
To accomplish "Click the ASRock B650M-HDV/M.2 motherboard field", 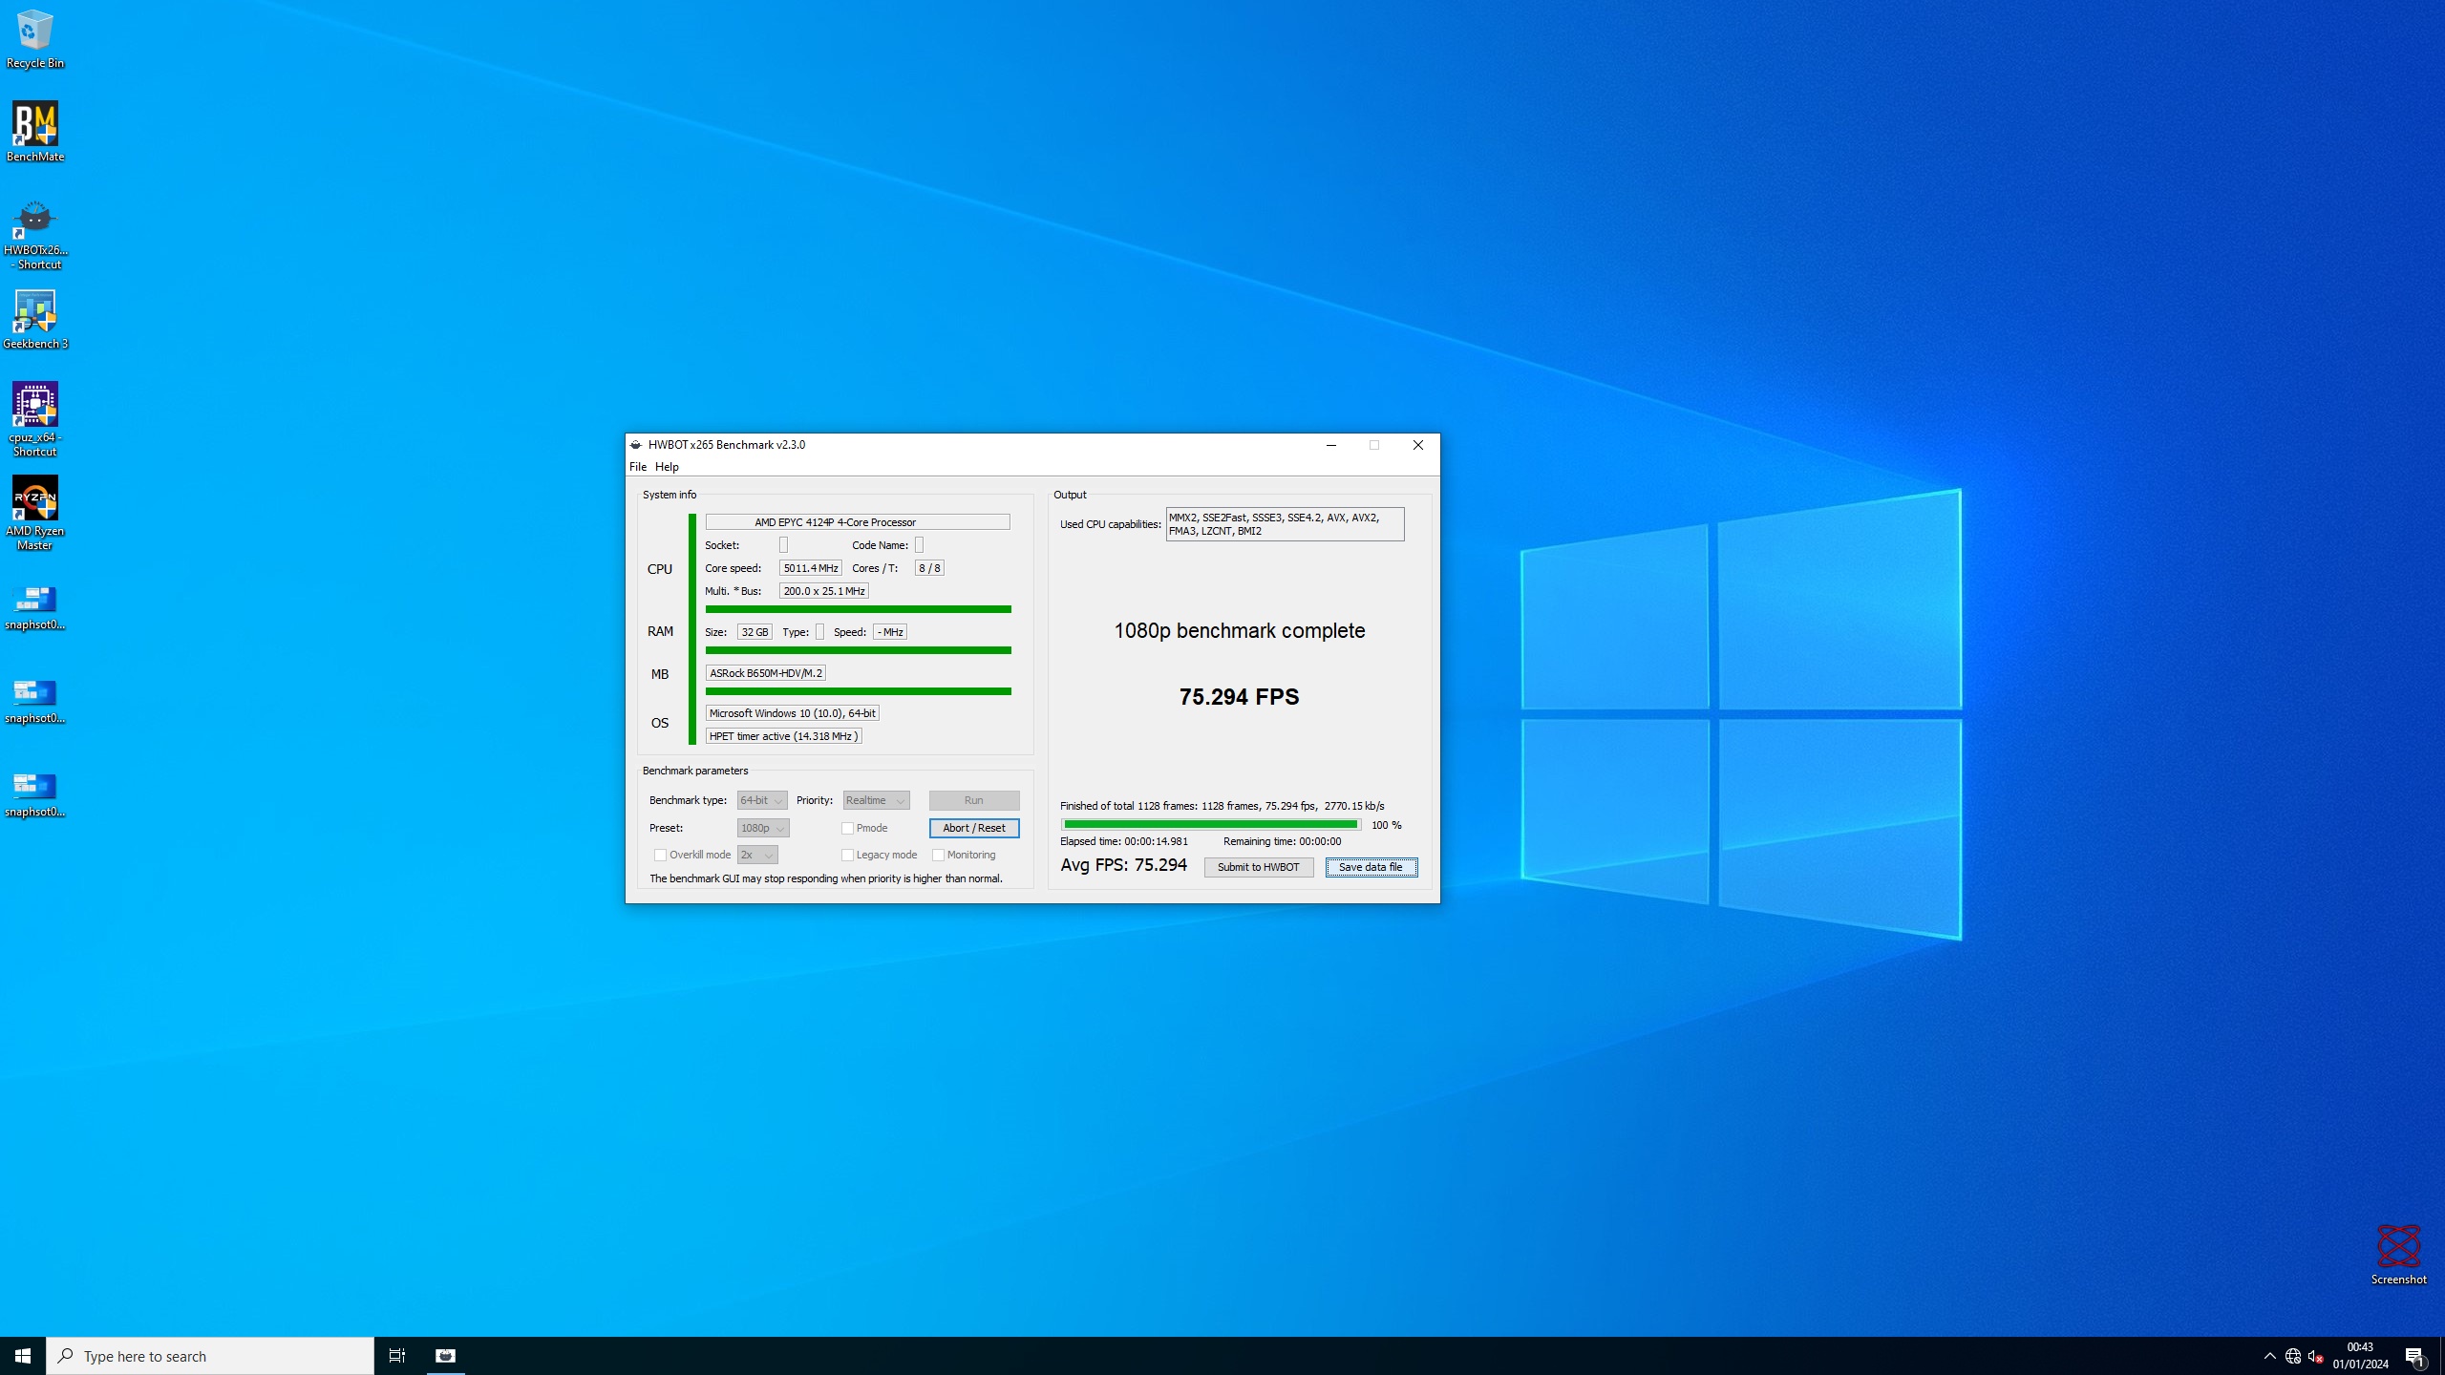I will coord(766,673).
